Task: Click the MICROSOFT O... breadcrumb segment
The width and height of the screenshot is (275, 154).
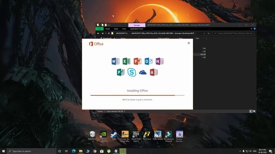Action: click(122, 33)
